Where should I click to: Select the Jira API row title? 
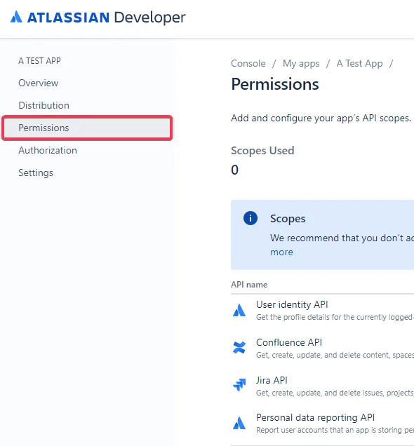click(272, 380)
